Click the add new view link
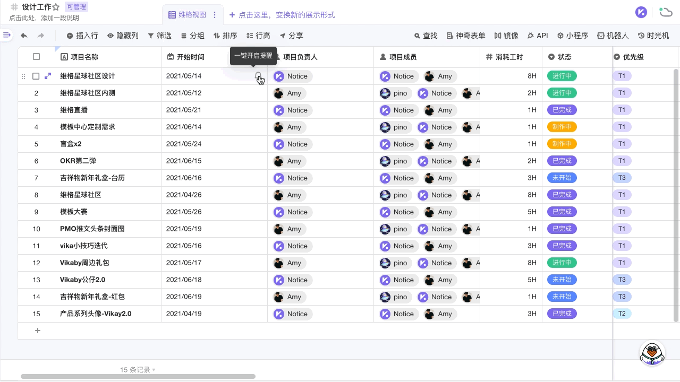Viewport: 680px width, 382px height. [282, 15]
